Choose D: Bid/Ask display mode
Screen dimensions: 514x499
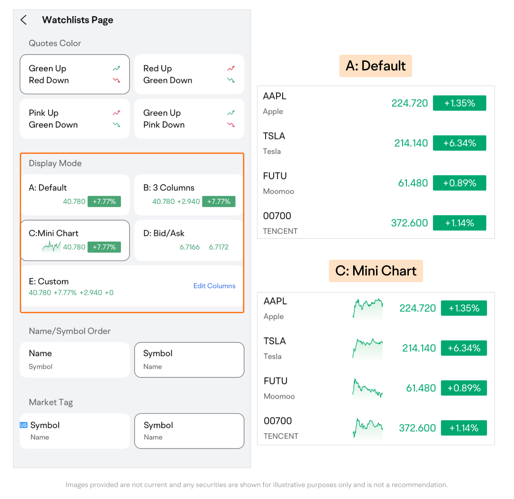[189, 240]
